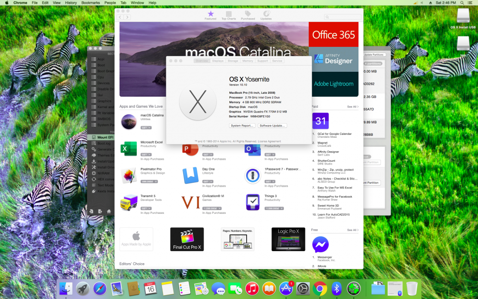Viewport: 478px width, 299px height.
Task: Open Messenger app icon in Free list
Action: (320, 244)
